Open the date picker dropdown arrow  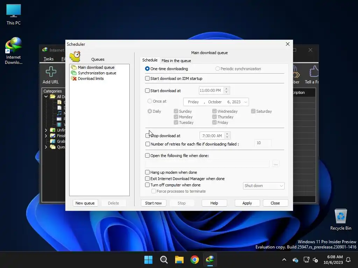tap(245, 102)
